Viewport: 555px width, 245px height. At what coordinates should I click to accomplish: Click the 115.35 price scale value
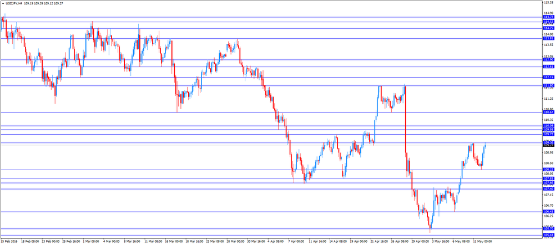548,2
